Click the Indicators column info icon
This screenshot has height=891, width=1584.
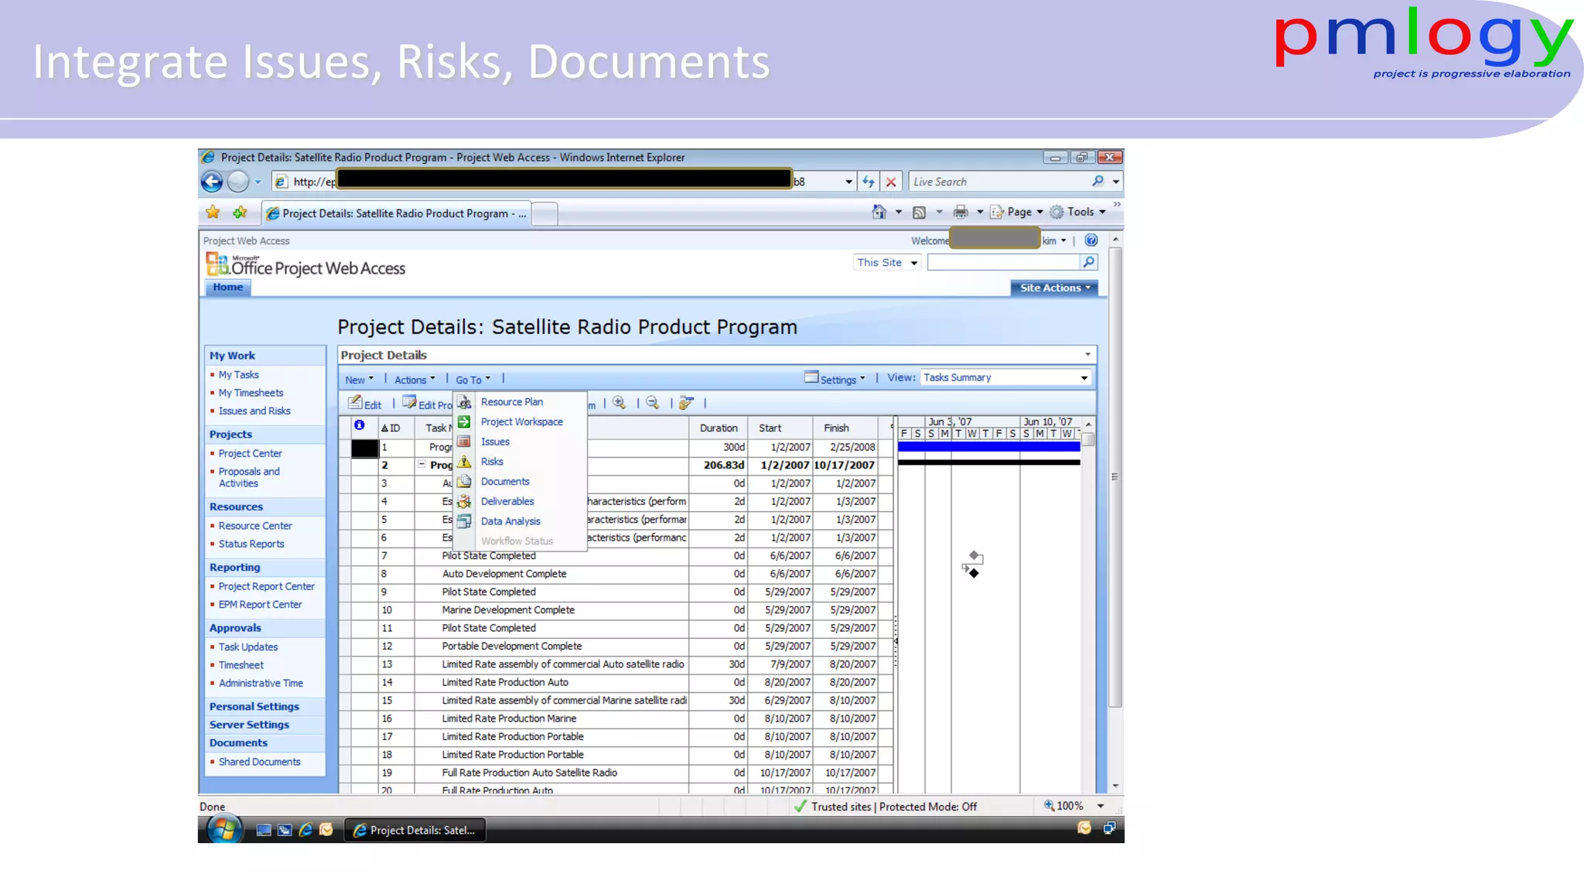(360, 425)
